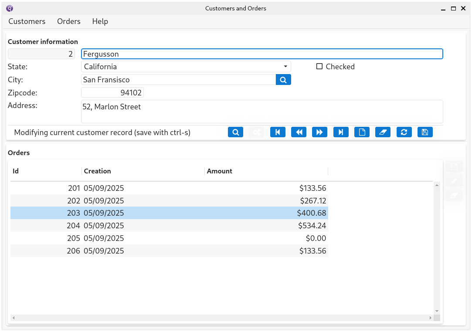Open the Customers menu
The height and width of the screenshot is (332, 472).
pos(27,21)
